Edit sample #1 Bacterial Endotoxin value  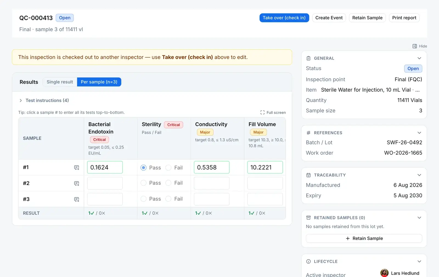105,167
